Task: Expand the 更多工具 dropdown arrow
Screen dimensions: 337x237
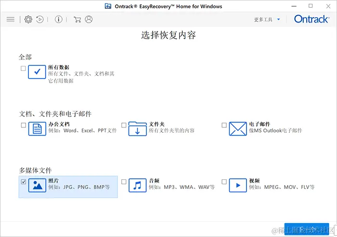Action: (x=279, y=20)
